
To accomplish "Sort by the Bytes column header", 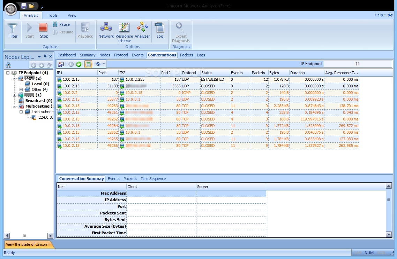I will [279, 73].
